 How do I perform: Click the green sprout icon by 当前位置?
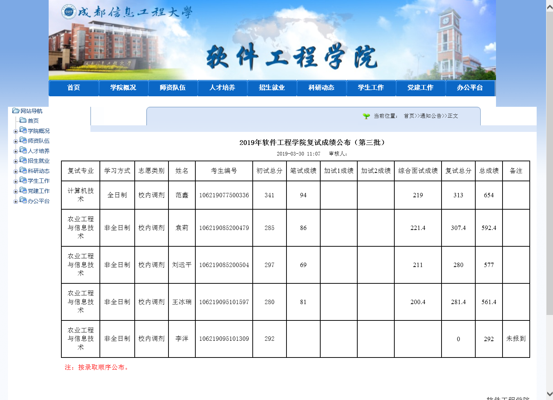366,116
